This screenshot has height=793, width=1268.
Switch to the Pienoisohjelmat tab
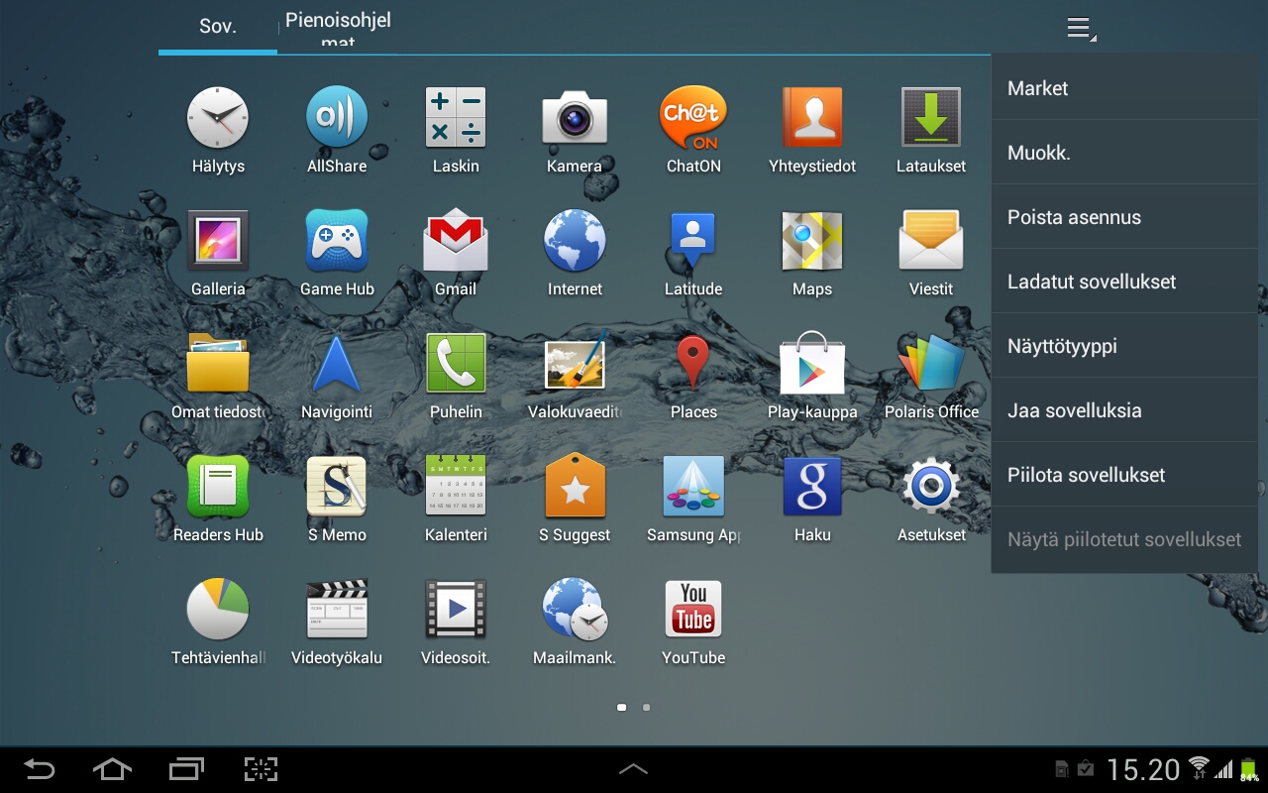pyautogui.click(x=338, y=26)
